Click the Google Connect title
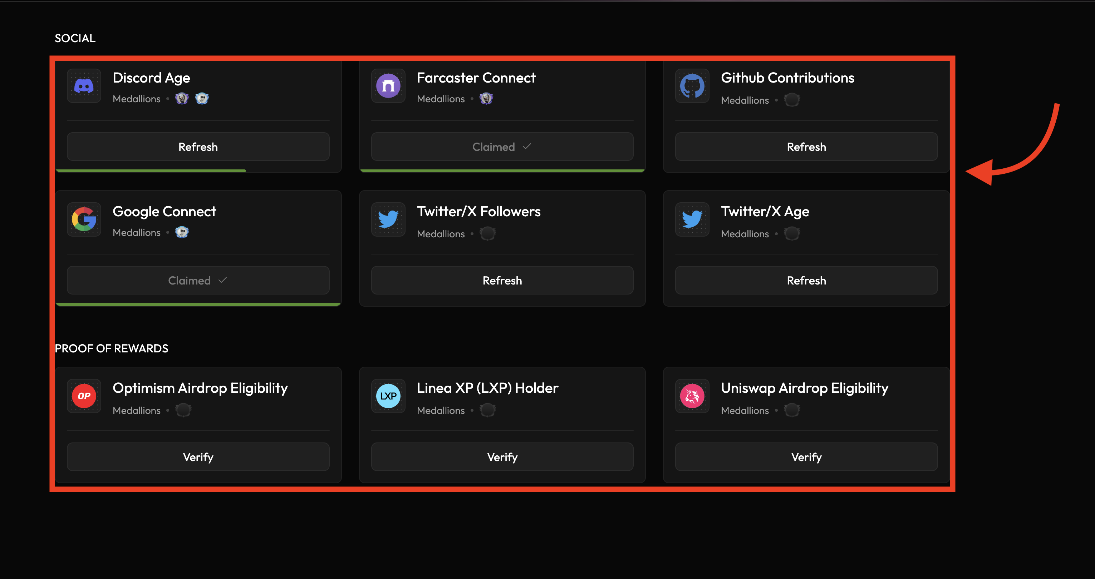This screenshot has height=579, width=1095. pyautogui.click(x=165, y=212)
